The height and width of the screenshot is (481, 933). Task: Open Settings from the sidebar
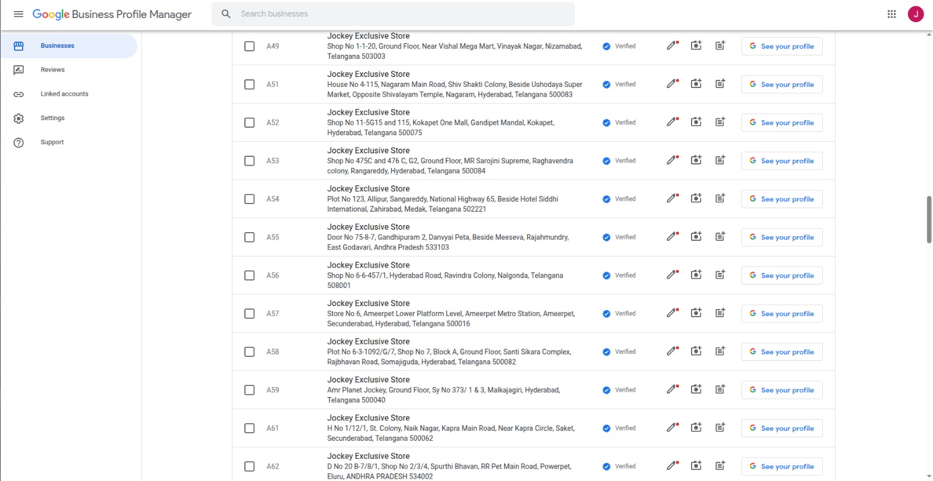52,118
